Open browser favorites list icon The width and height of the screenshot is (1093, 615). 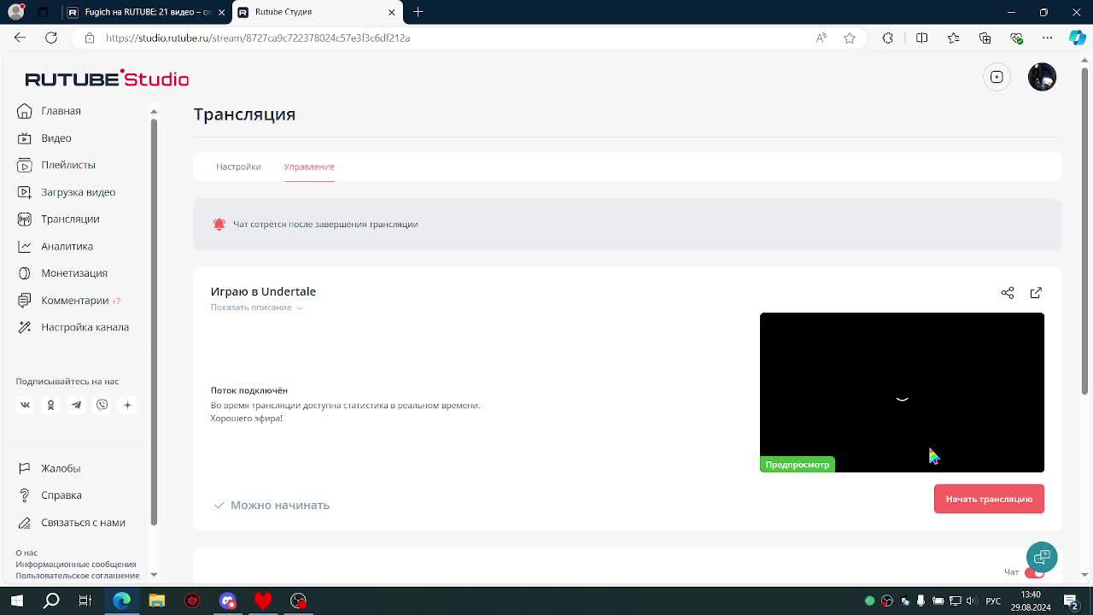(x=953, y=38)
